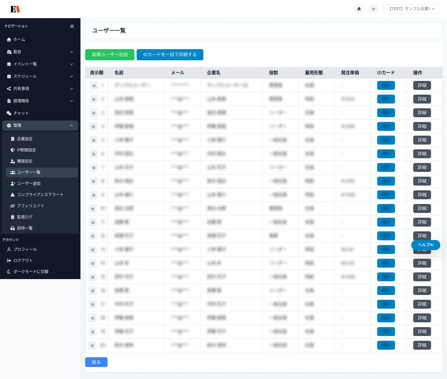The height and width of the screenshot is (379, 447).
Task: Toggle the light theme sun icon
Action: click(374, 9)
